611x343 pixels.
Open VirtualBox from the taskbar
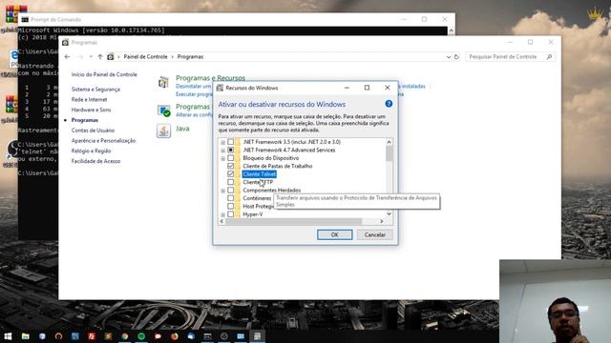42,336
